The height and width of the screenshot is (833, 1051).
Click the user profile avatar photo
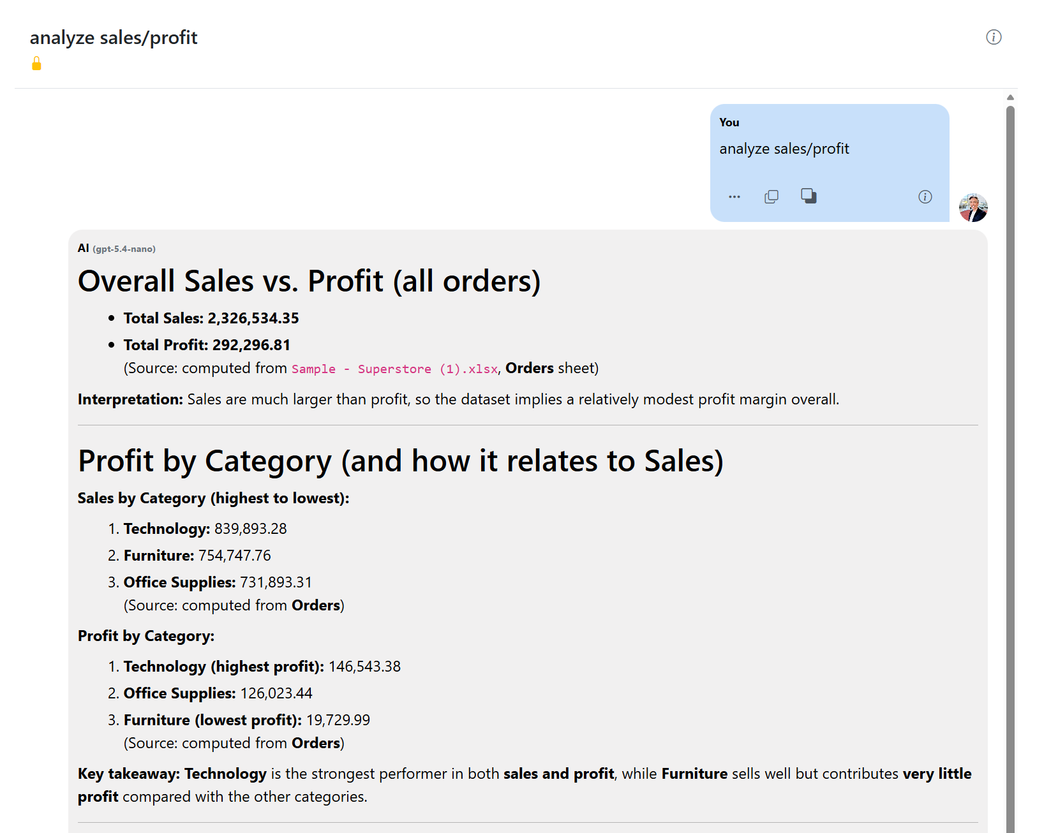pyautogui.click(x=972, y=208)
